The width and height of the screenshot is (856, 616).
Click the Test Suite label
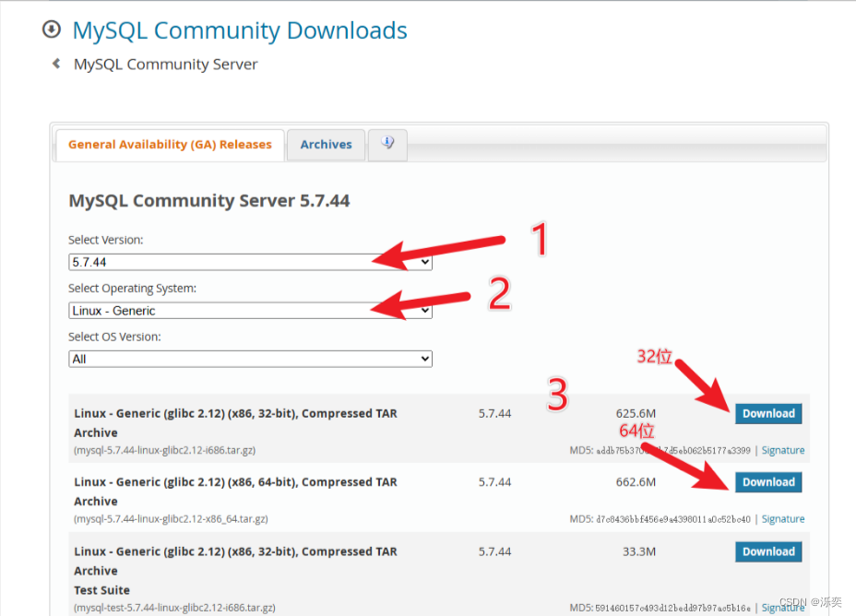(102, 590)
